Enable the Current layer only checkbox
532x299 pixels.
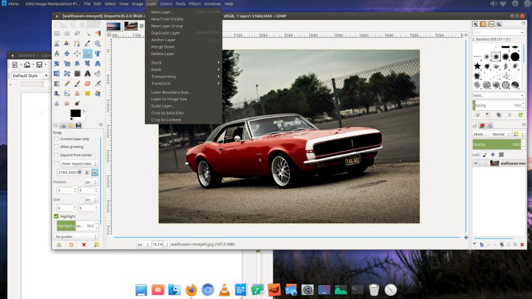57,138
